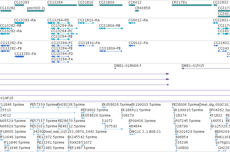Click EST EK188411.5prime
Viewport: 230px width, 152px height.
click(x=122, y=113)
